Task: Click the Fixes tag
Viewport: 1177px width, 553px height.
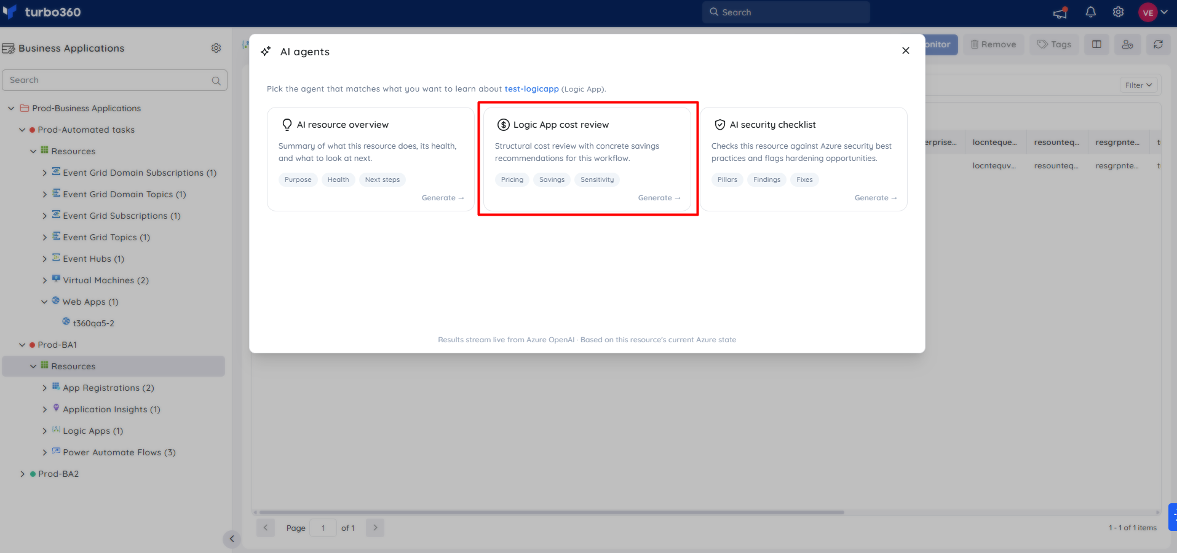Action: point(804,179)
